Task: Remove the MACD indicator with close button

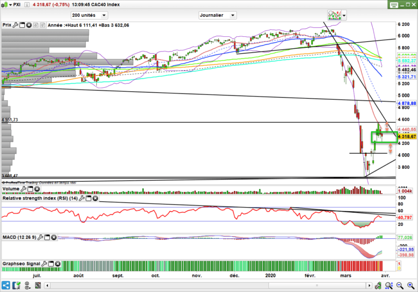Action: point(54,238)
